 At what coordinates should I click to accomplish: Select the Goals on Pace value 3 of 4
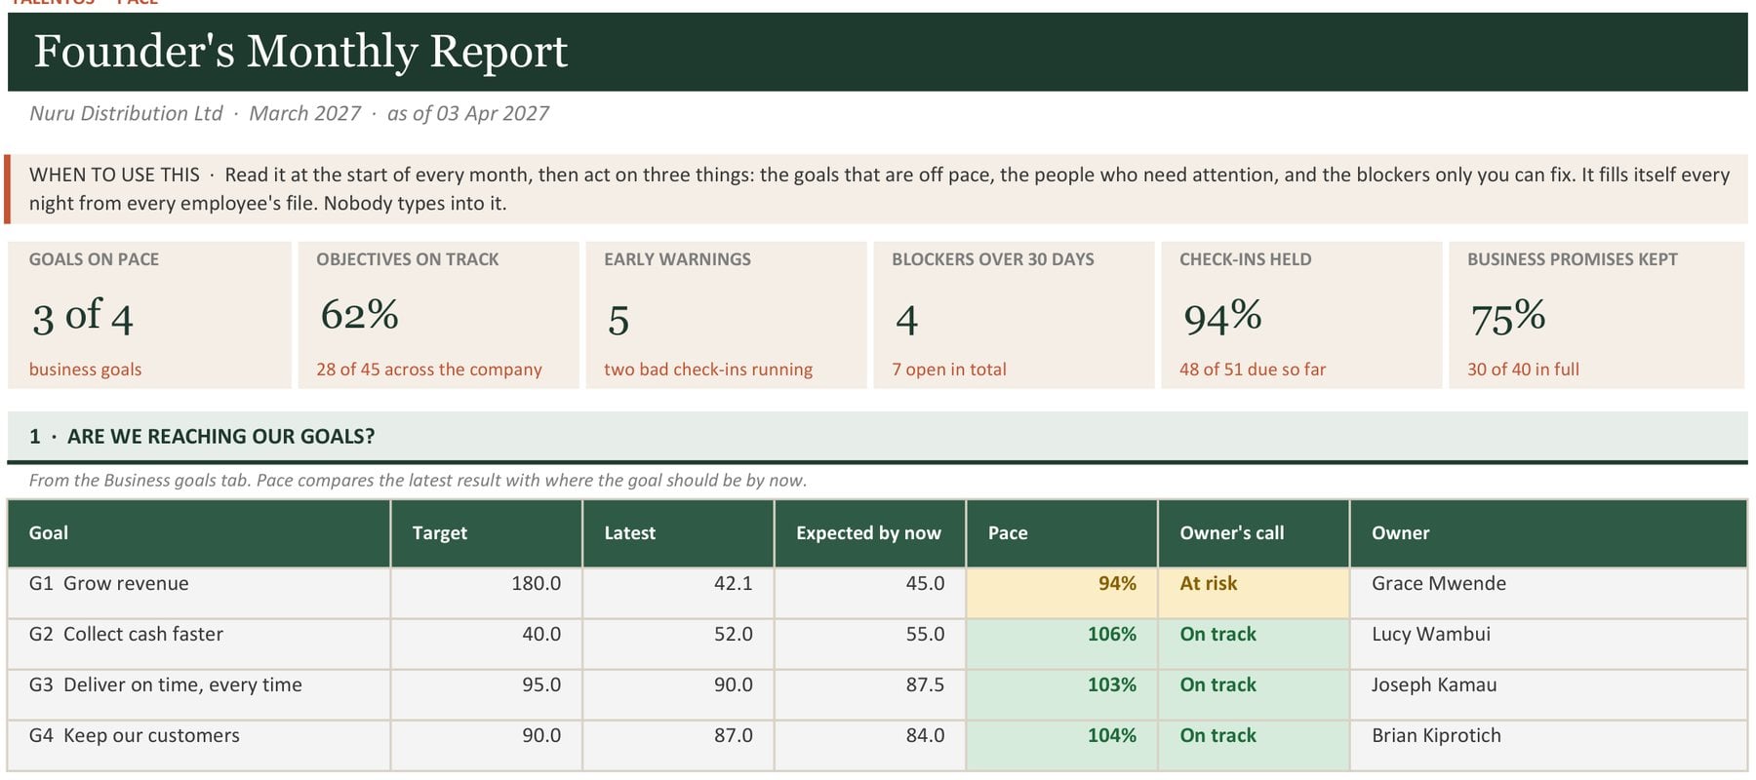coord(83,316)
